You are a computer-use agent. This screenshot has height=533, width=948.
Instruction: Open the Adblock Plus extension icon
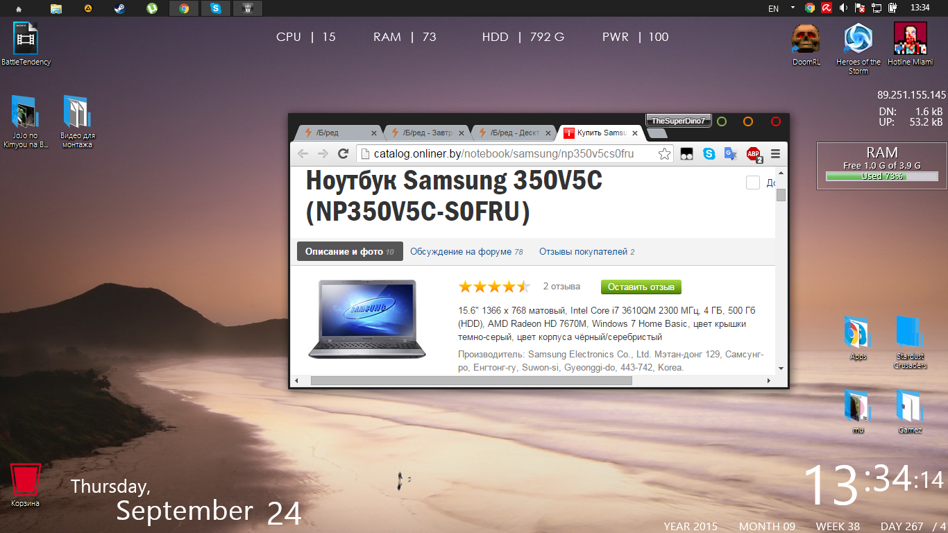pyautogui.click(x=754, y=154)
